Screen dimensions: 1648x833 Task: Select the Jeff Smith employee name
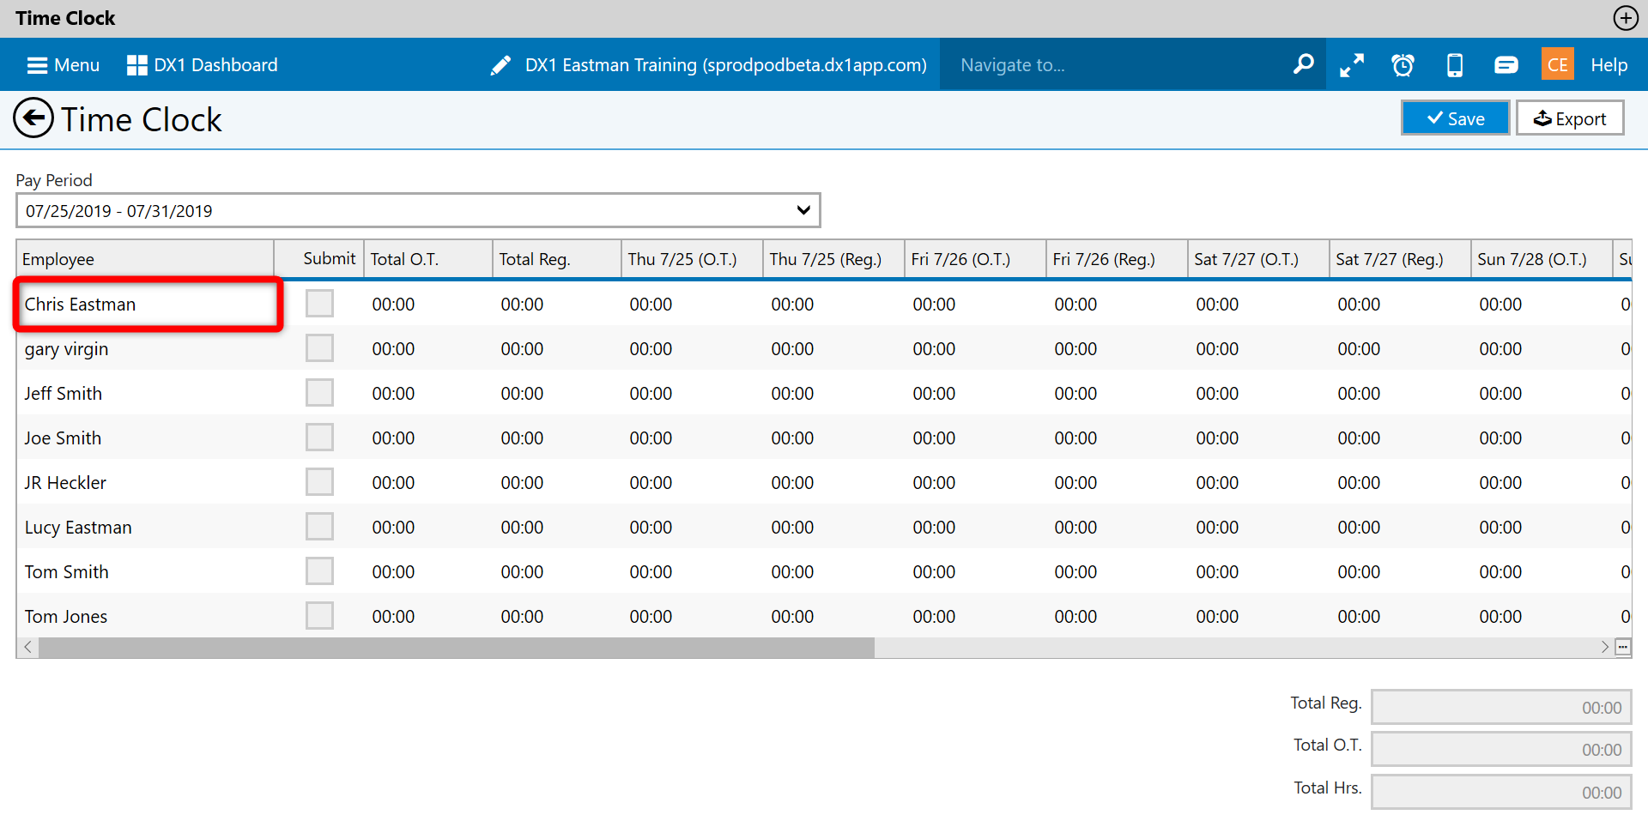click(64, 394)
